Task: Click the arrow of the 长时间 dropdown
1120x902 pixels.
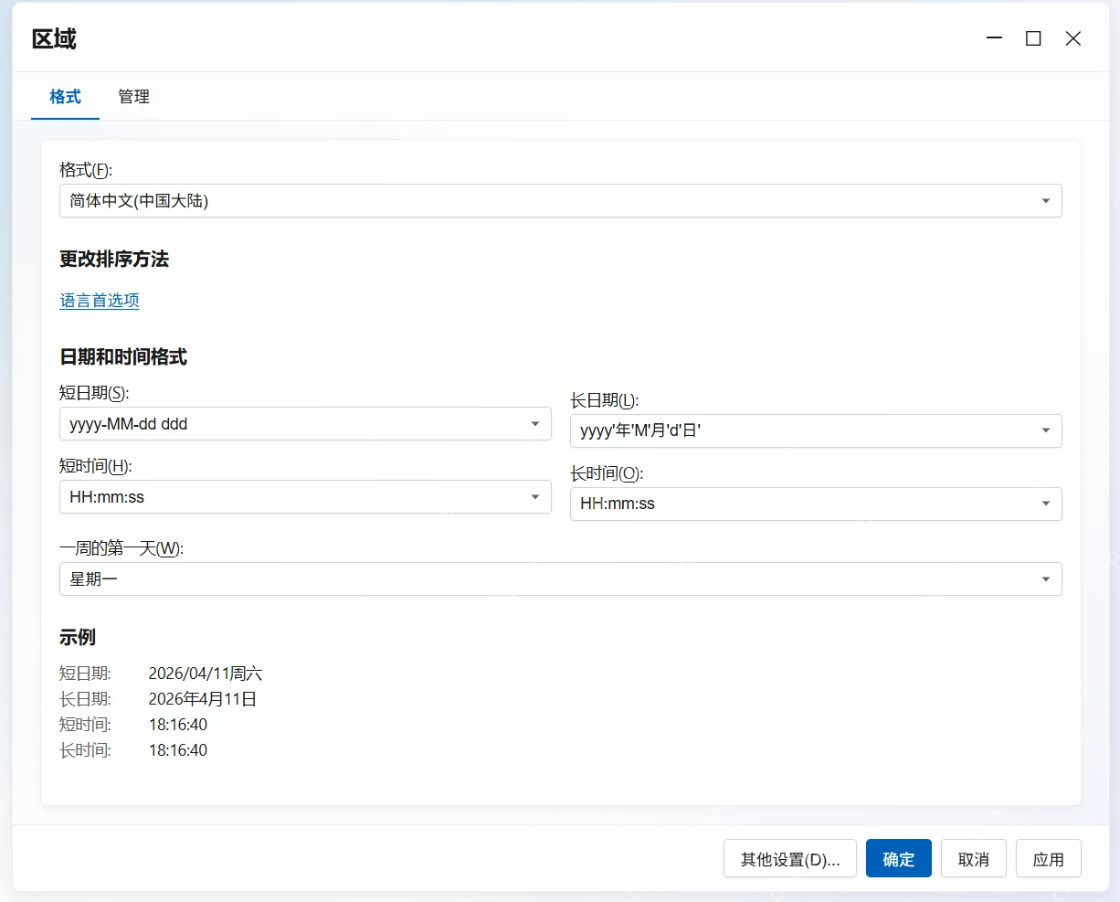Action: click(x=1046, y=504)
